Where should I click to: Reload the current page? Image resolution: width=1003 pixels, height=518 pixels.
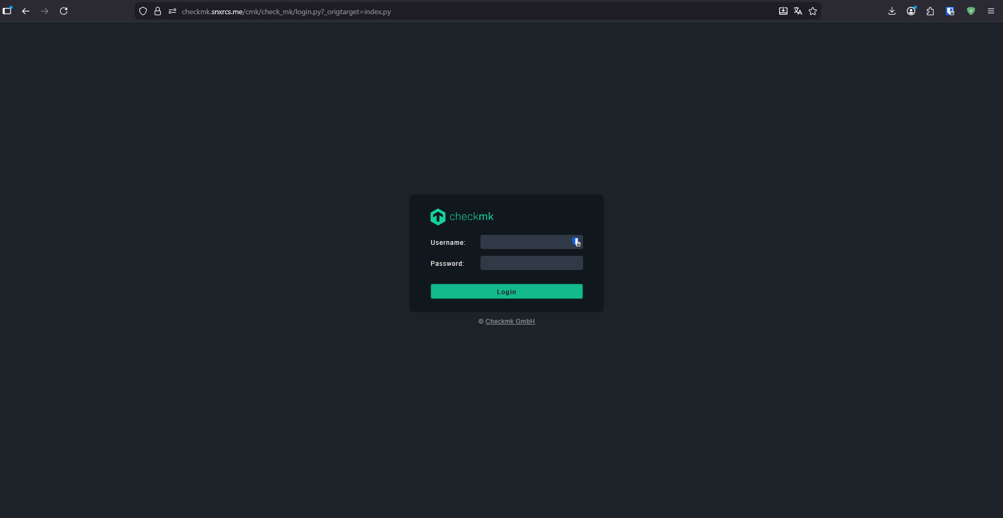[x=64, y=11]
